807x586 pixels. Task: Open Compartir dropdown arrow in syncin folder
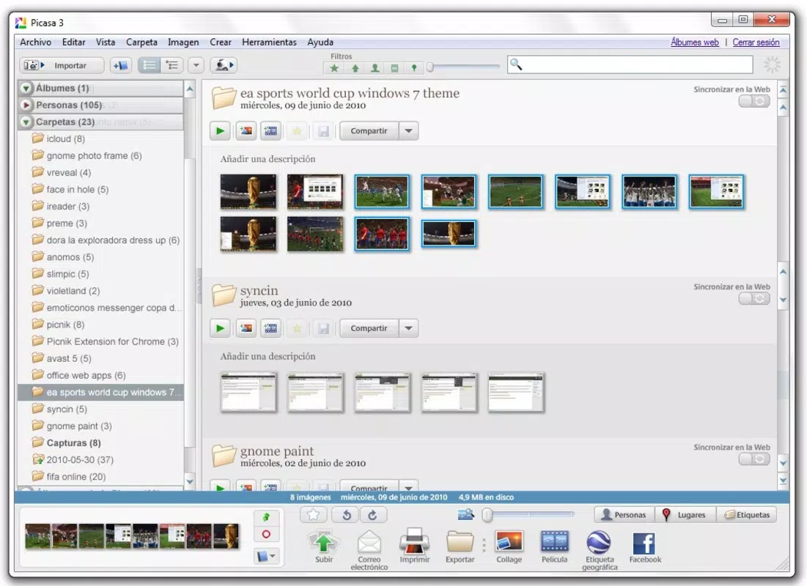(409, 328)
